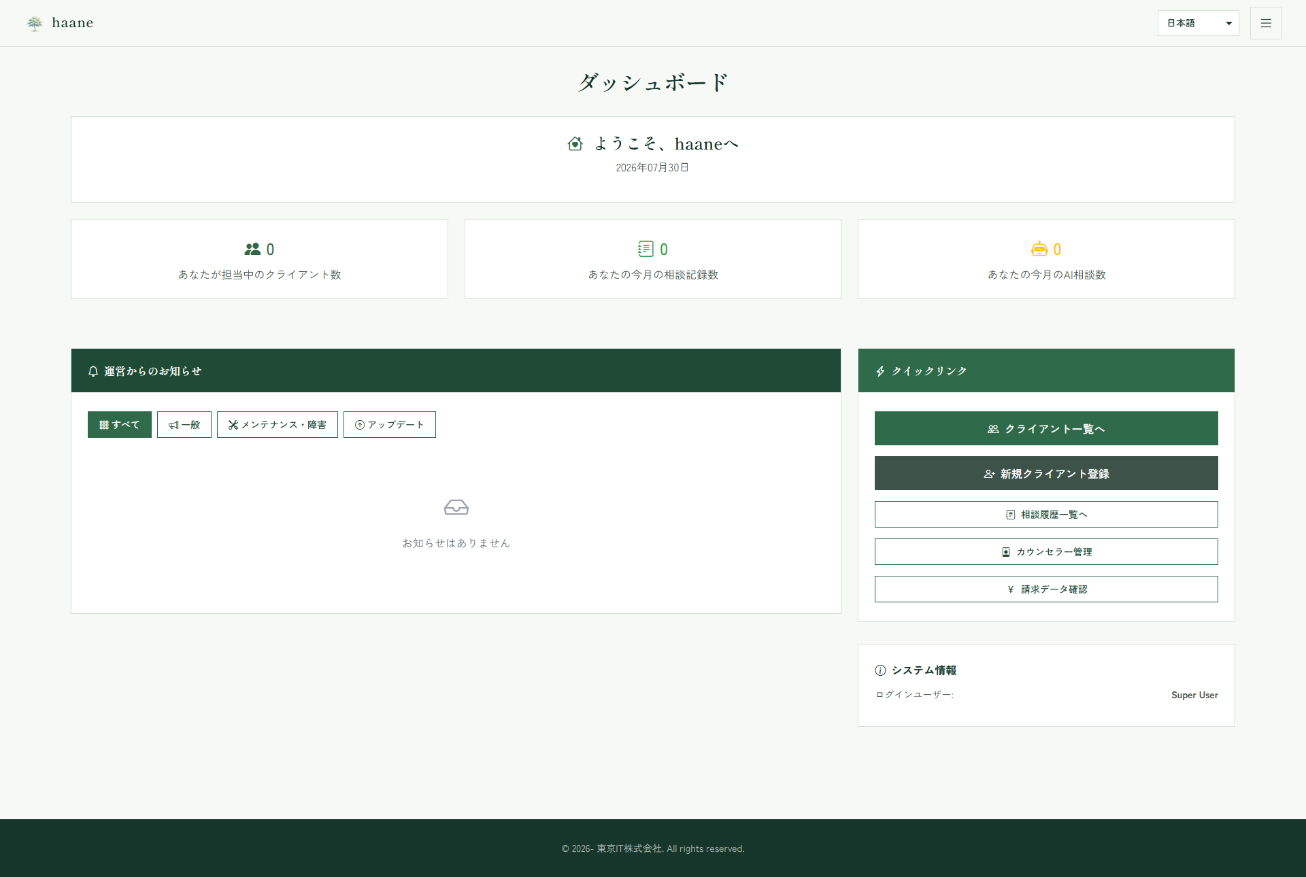Click the empty inbox tray icon
1306x877 pixels.
click(x=456, y=507)
